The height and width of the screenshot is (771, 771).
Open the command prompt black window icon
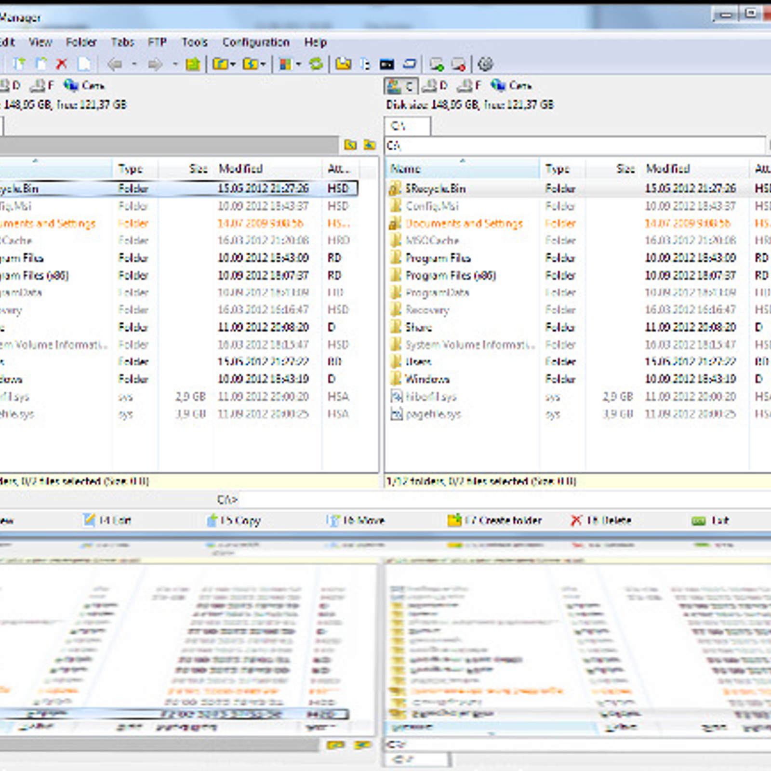(387, 64)
